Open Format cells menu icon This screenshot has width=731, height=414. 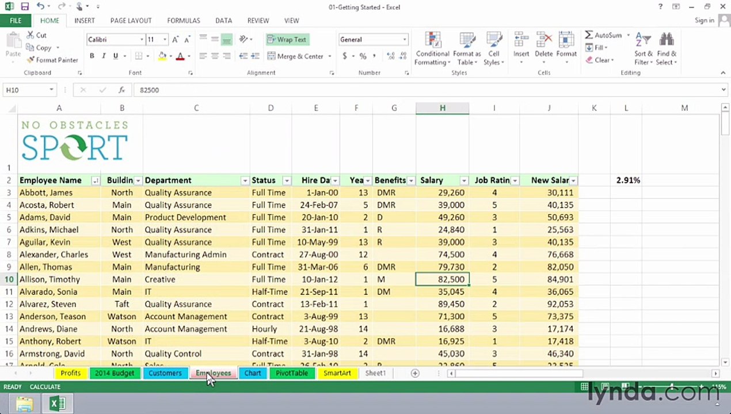(x=566, y=40)
